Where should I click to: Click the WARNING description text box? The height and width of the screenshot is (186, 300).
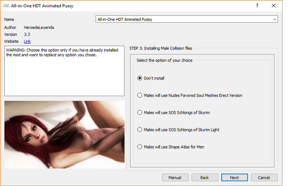pos(64,71)
